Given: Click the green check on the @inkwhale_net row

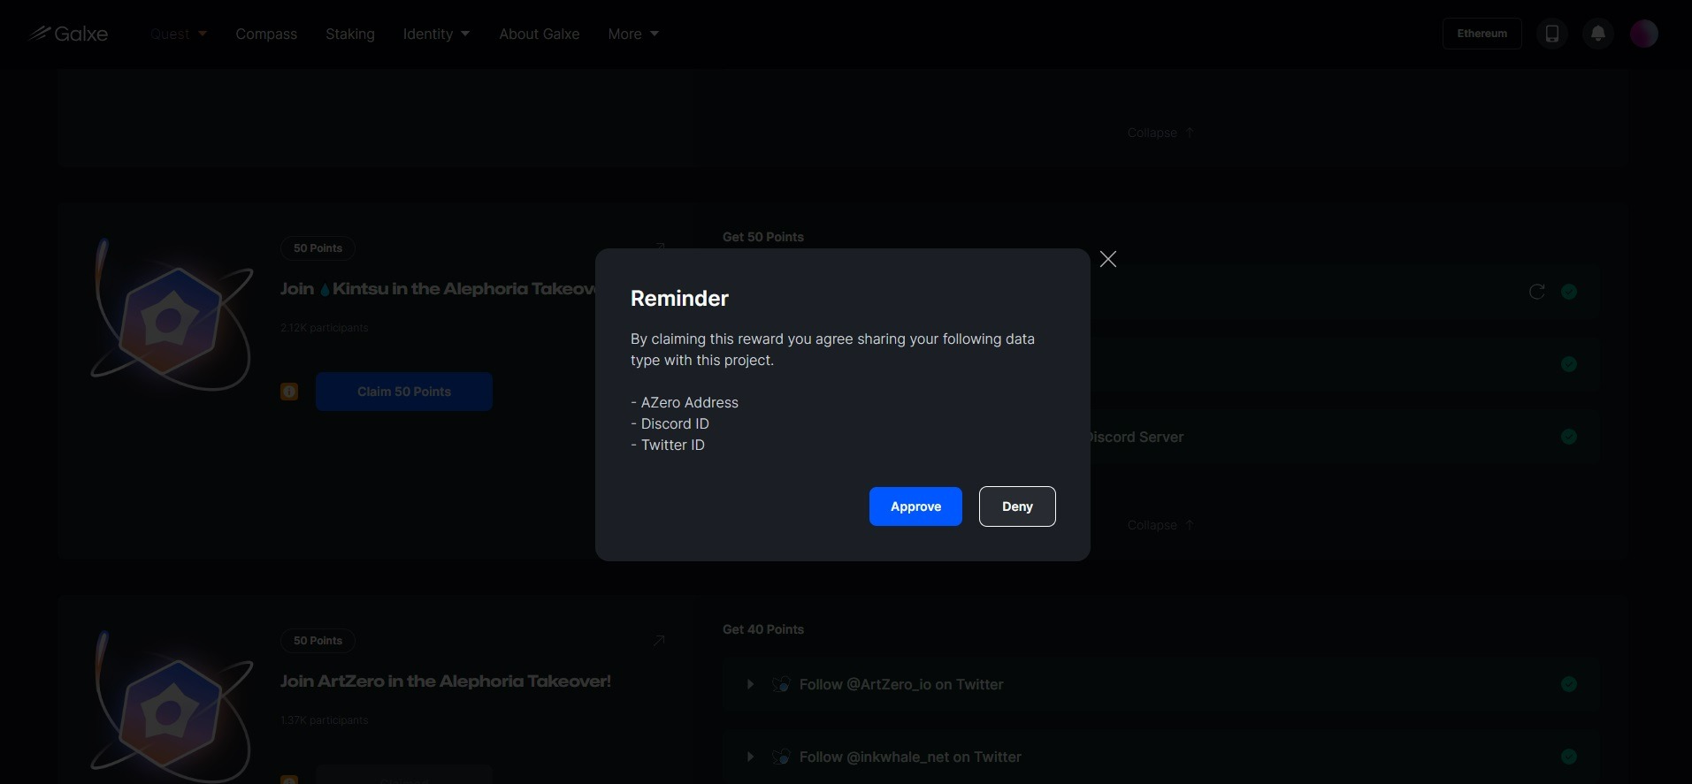Looking at the screenshot, I should pos(1569,757).
